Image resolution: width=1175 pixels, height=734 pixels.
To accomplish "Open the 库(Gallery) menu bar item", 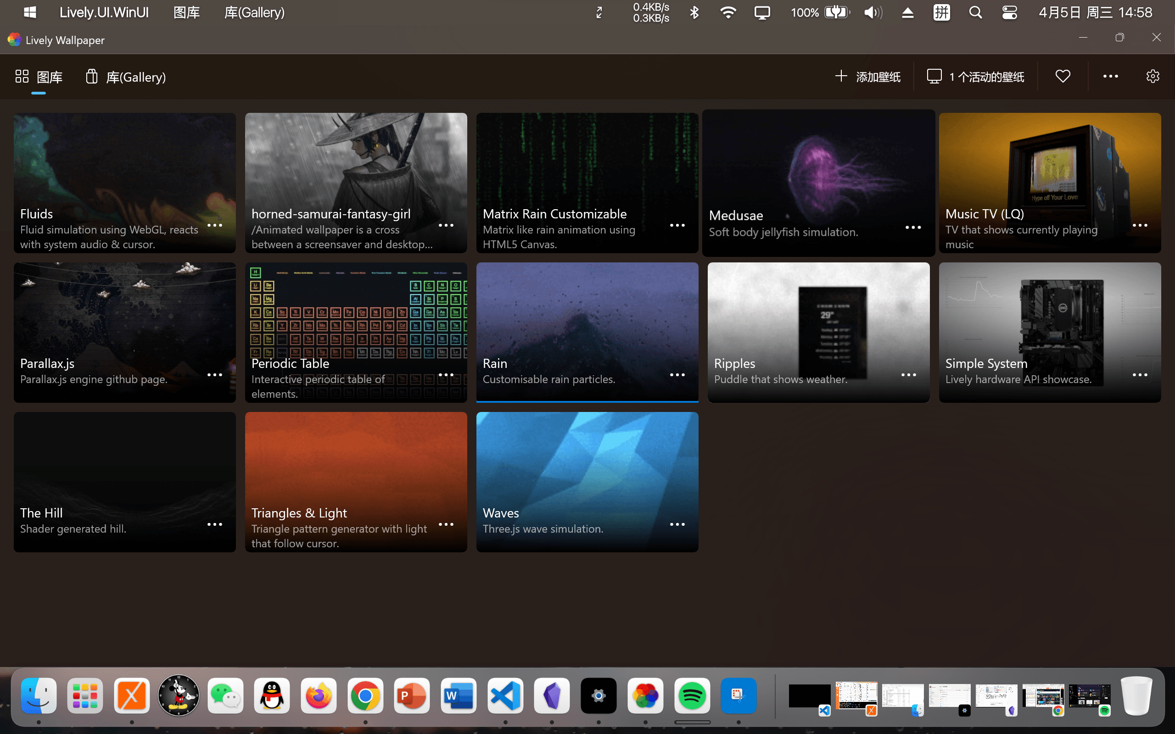I will 254,12.
